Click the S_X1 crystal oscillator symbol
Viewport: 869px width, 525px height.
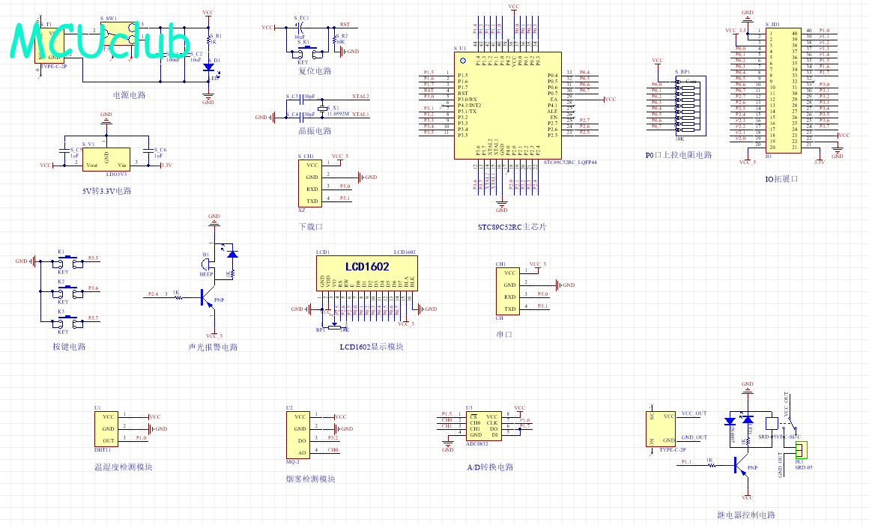coord(321,108)
